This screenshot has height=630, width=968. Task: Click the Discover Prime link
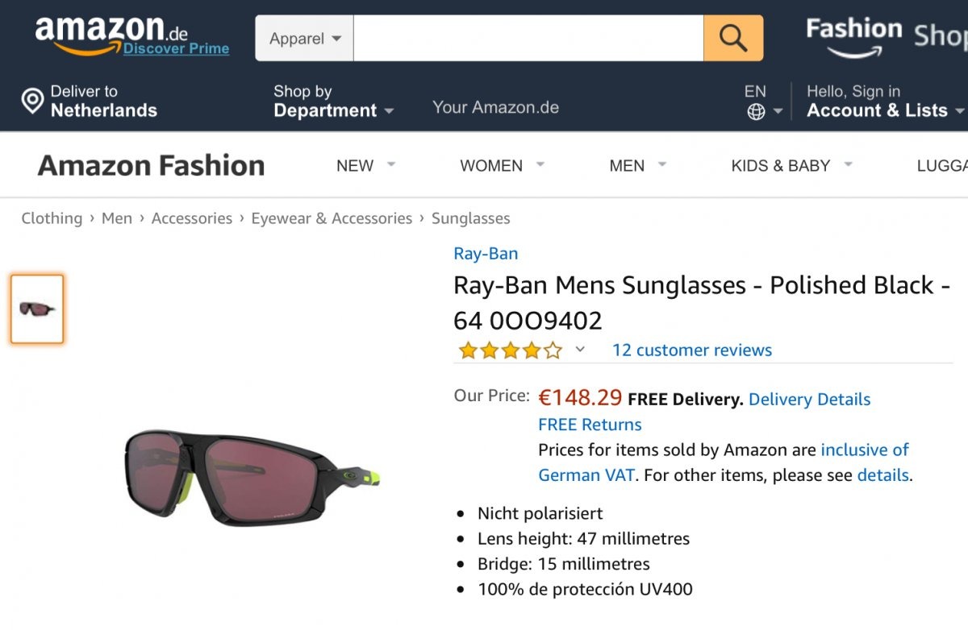pos(176,49)
